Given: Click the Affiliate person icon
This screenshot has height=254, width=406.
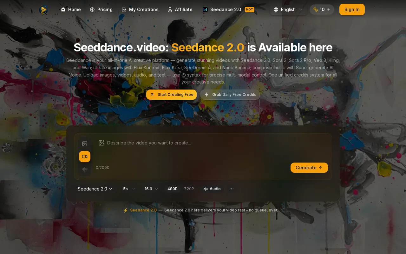Looking at the screenshot, I should [x=170, y=10].
